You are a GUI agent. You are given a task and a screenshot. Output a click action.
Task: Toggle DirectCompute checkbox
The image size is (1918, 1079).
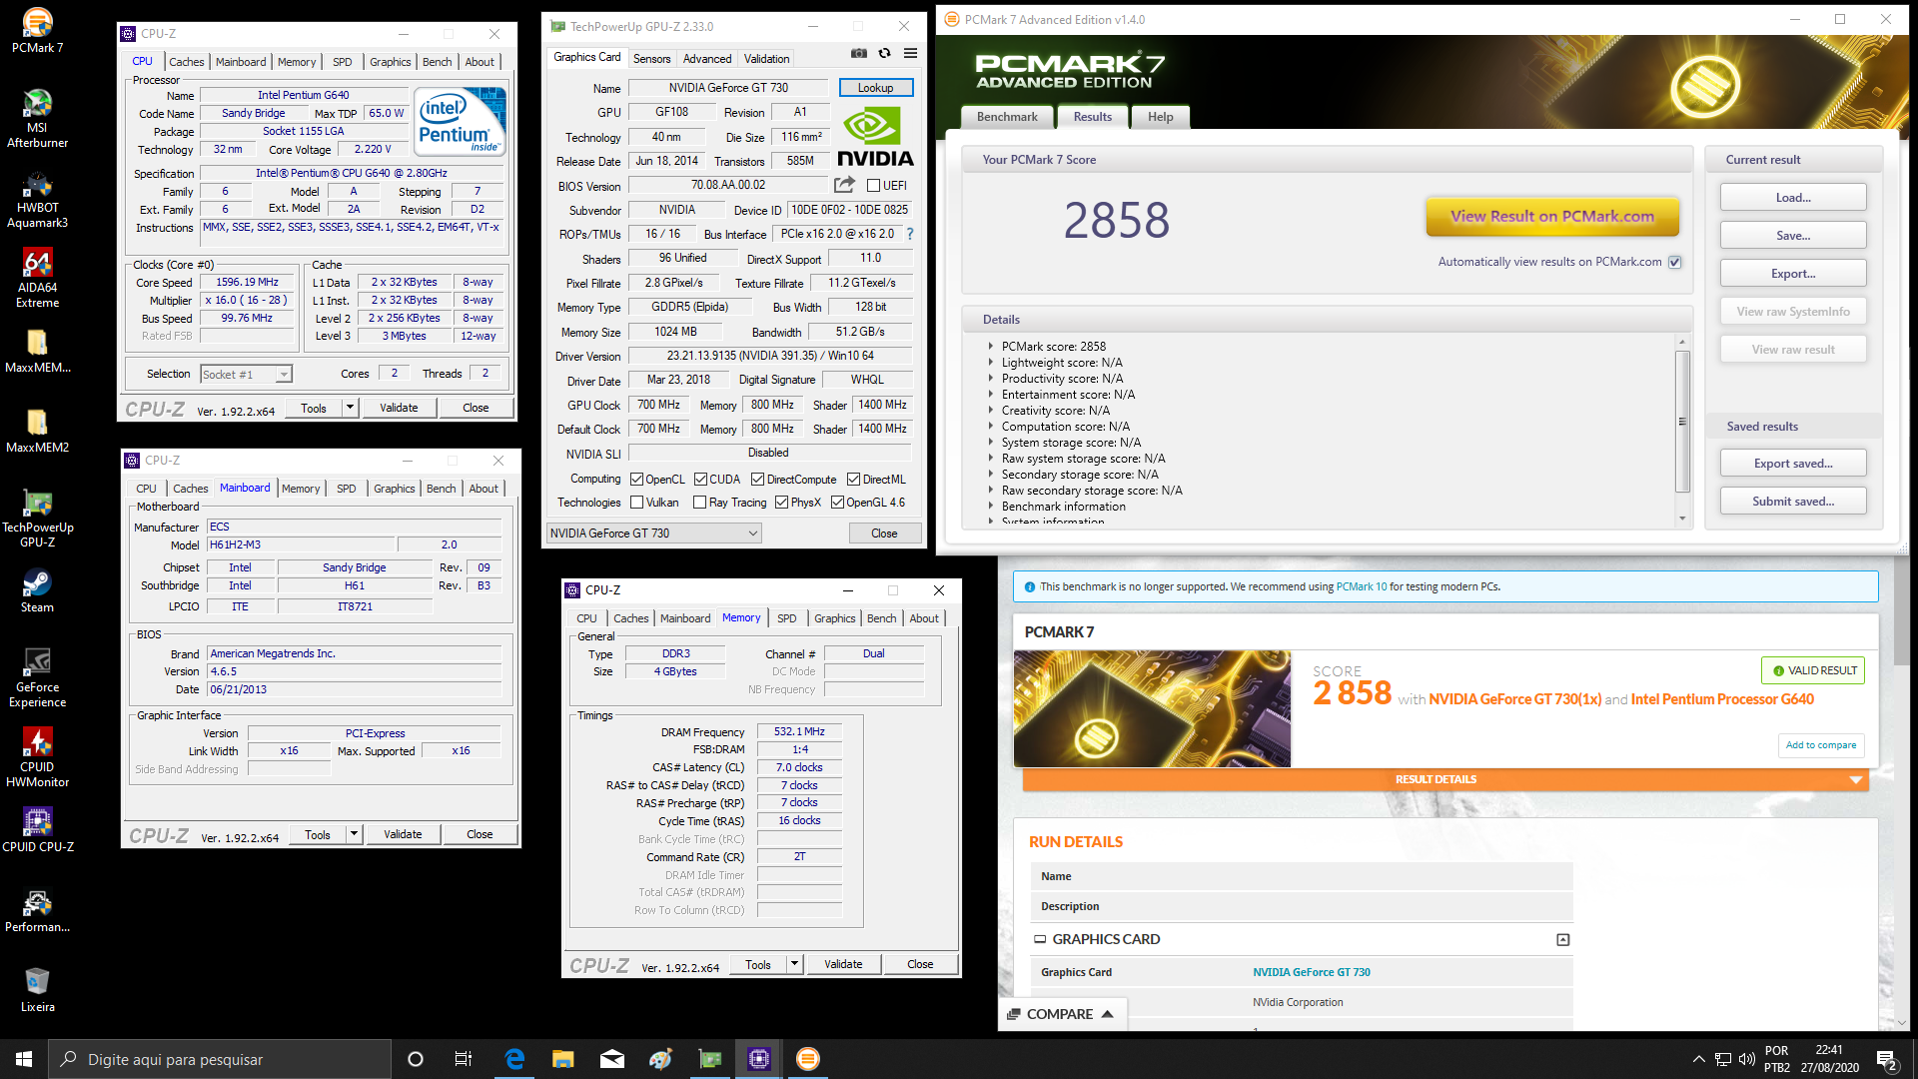pos(757,480)
